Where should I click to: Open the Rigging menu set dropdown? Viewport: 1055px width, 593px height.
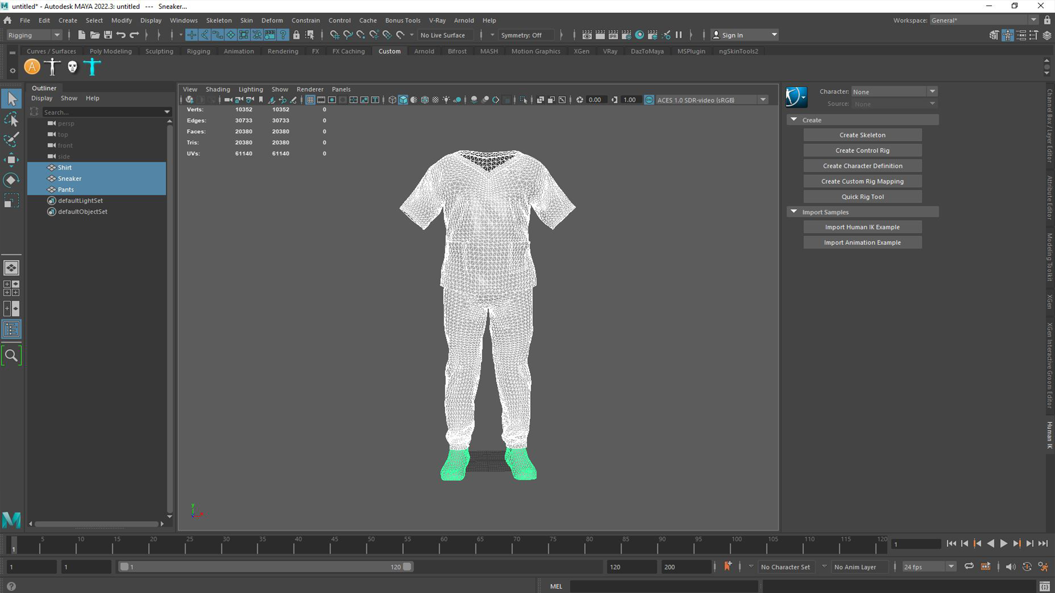point(34,35)
